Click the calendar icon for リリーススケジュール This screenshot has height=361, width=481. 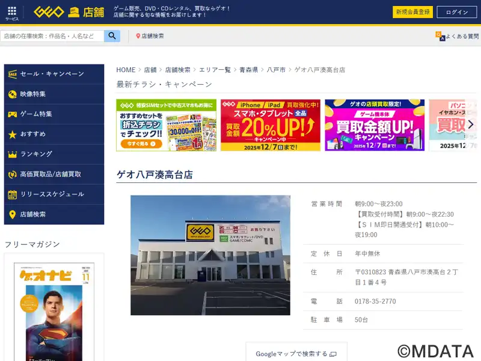point(12,194)
